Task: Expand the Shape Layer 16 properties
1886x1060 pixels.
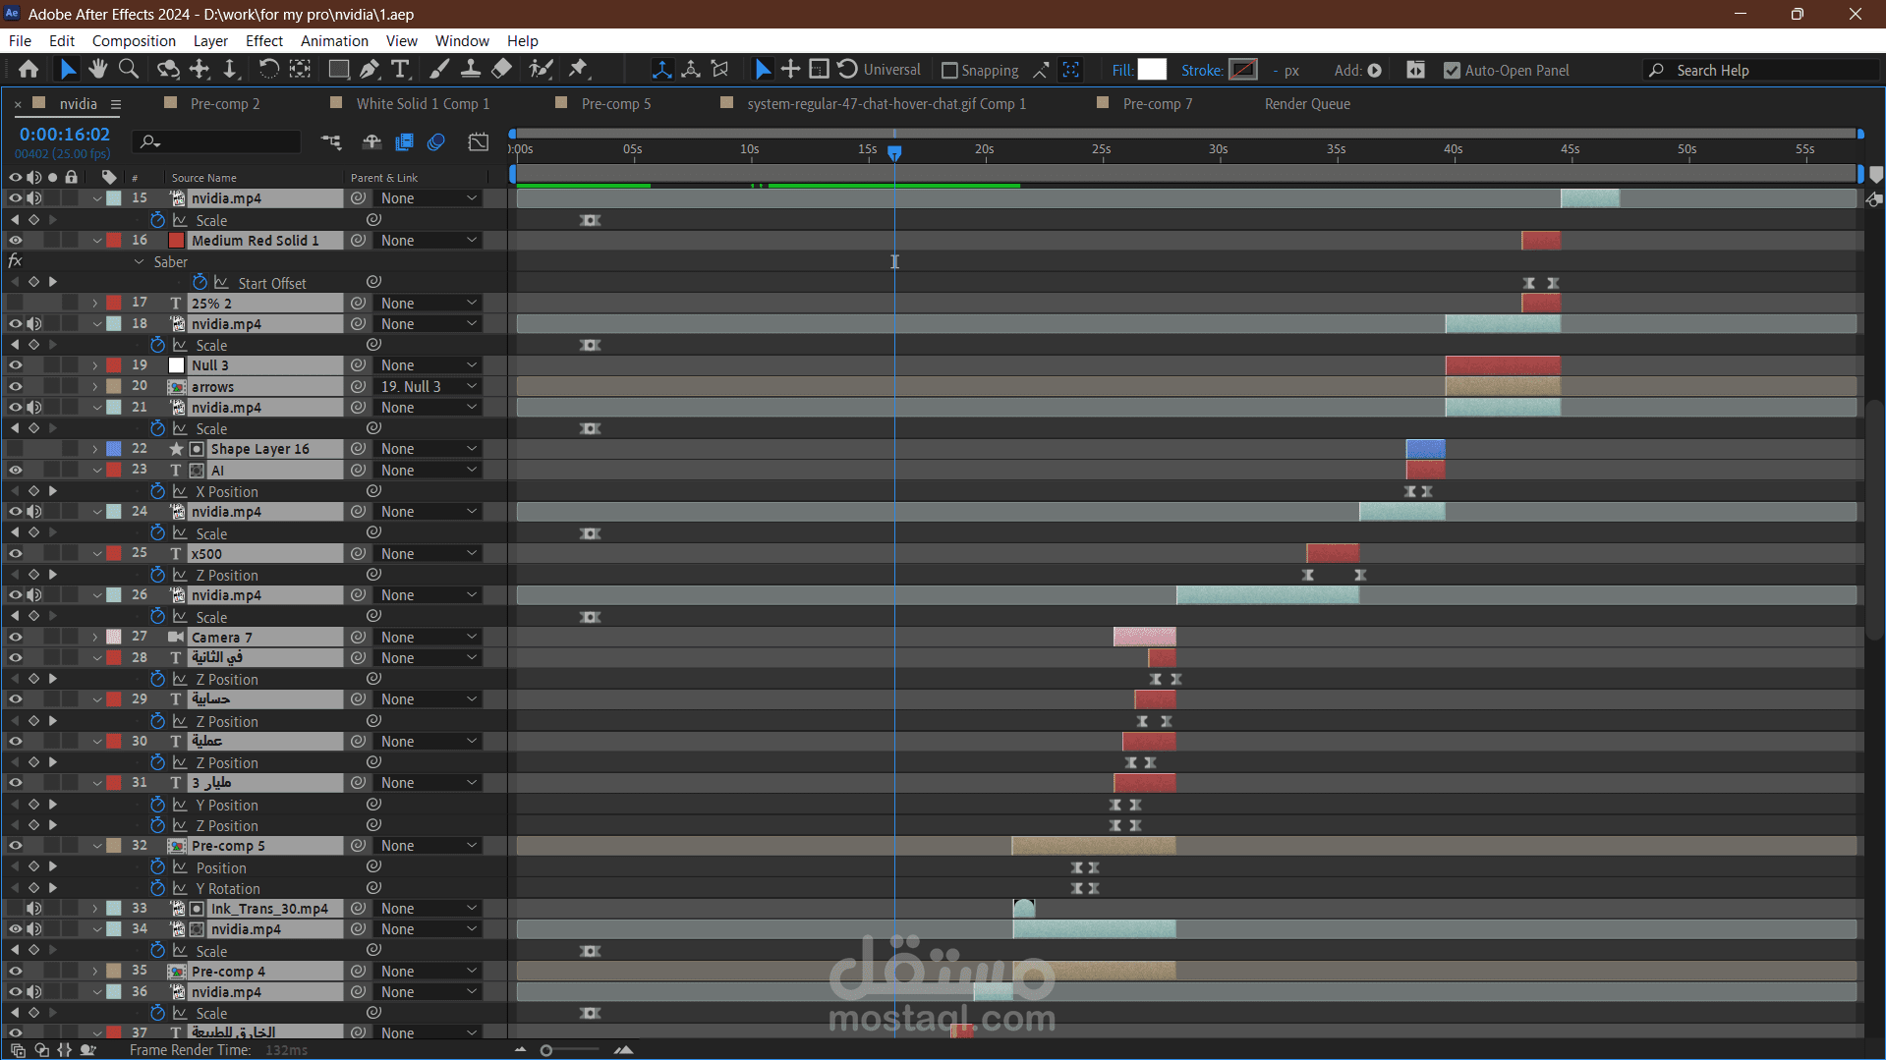Action: coord(96,449)
